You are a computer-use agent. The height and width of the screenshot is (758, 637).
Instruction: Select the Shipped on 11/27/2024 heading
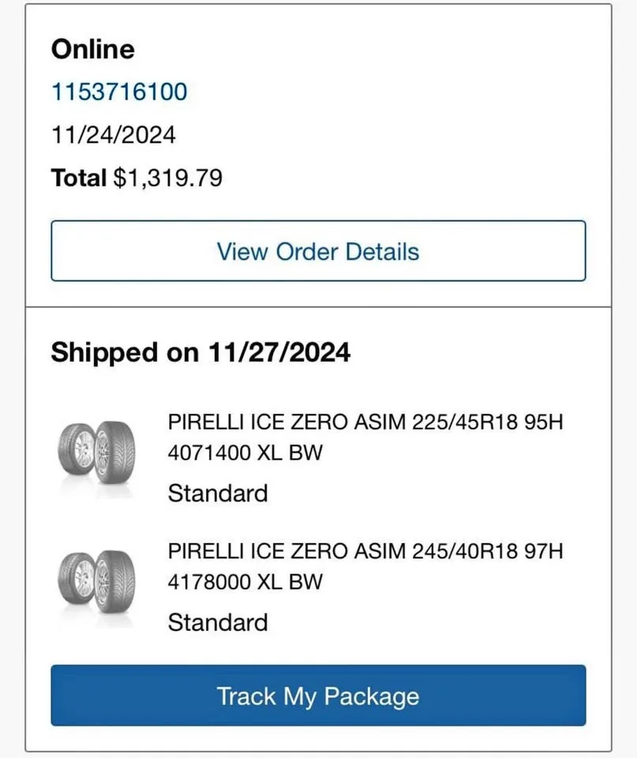(x=200, y=352)
